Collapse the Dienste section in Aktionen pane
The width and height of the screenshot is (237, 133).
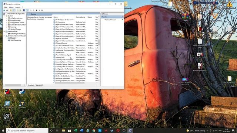coord(123,17)
